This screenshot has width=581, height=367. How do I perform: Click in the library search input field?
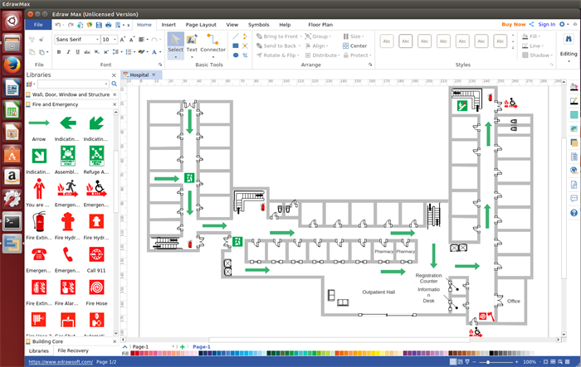click(71, 84)
